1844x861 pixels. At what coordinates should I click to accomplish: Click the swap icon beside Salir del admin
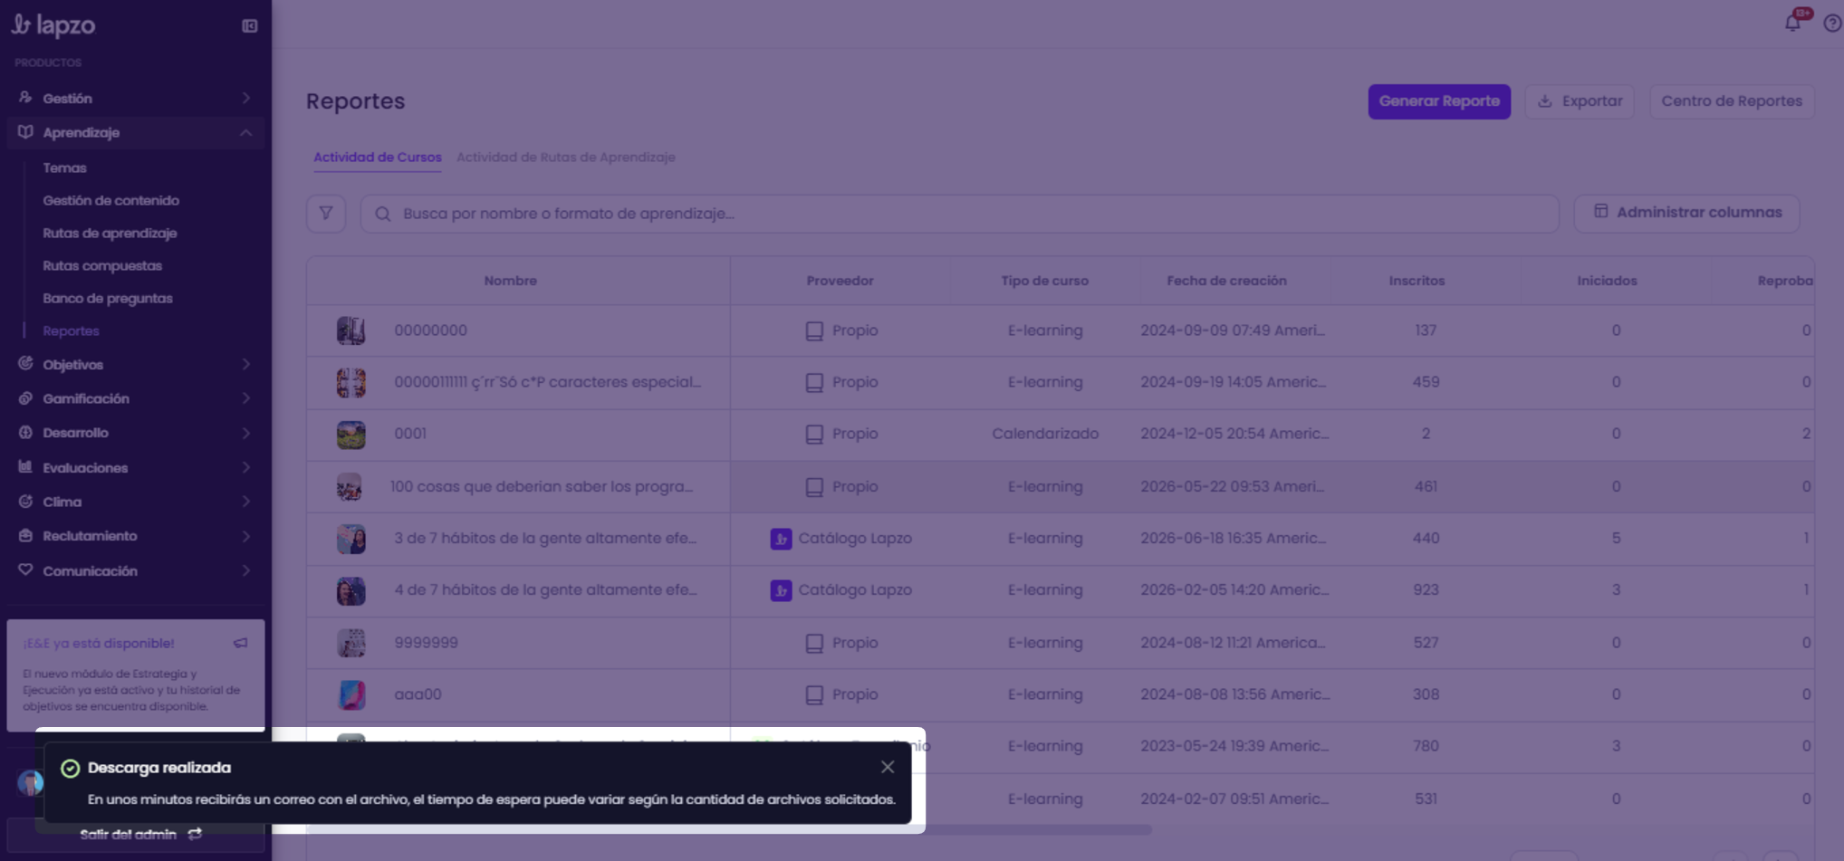[195, 834]
